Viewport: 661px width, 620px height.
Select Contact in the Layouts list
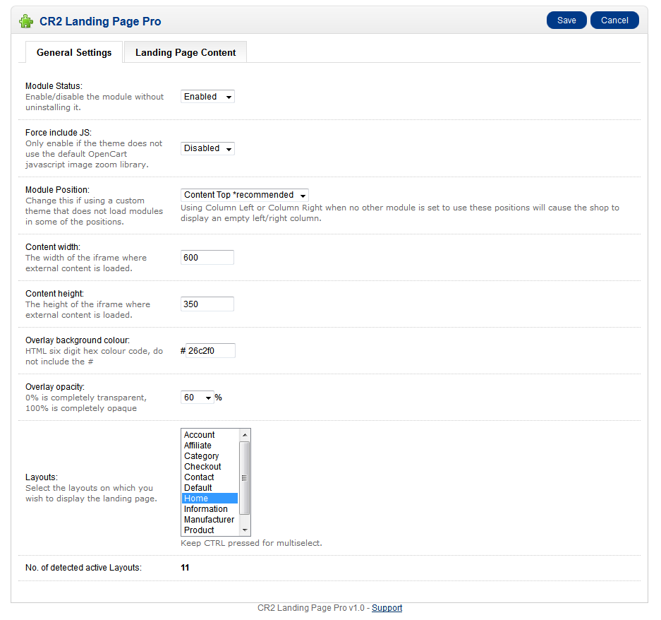[x=210, y=477]
